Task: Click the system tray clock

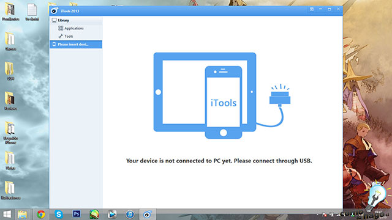Action: 380,215
